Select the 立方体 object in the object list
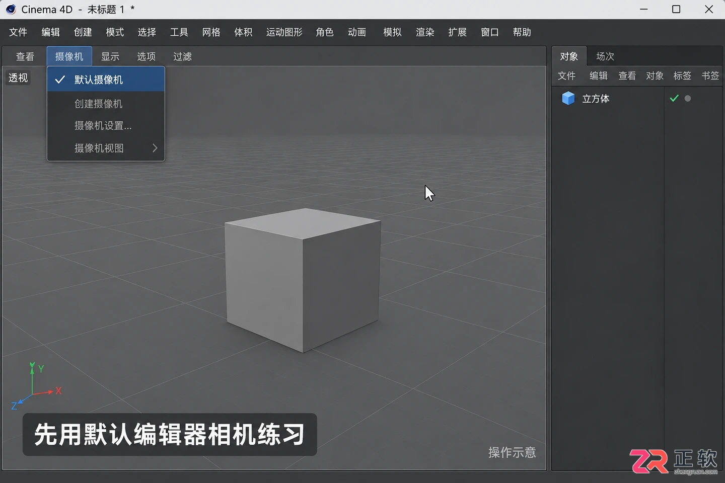 point(596,99)
